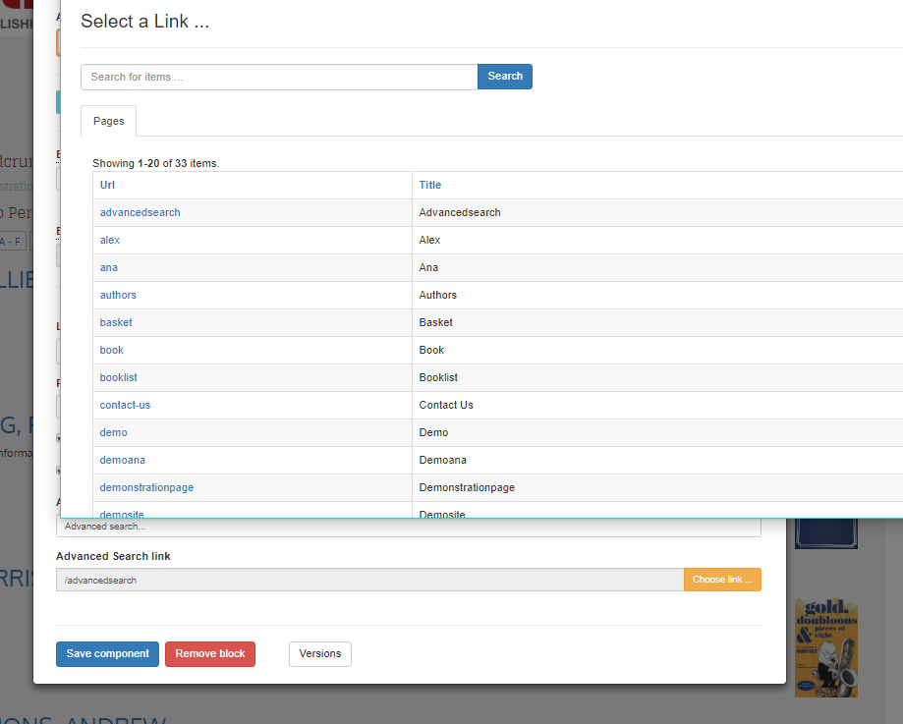Select the advancedsearch url link
The image size is (903, 724).
(140, 212)
